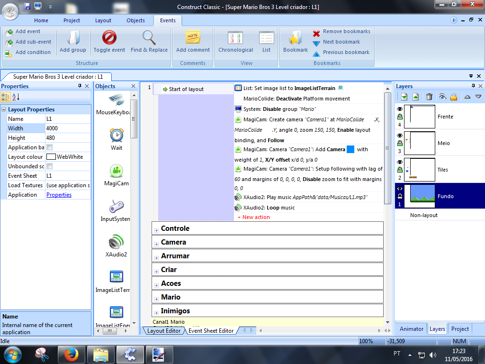Move layer up with arrow icon
485x364 pixels.
point(467,97)
